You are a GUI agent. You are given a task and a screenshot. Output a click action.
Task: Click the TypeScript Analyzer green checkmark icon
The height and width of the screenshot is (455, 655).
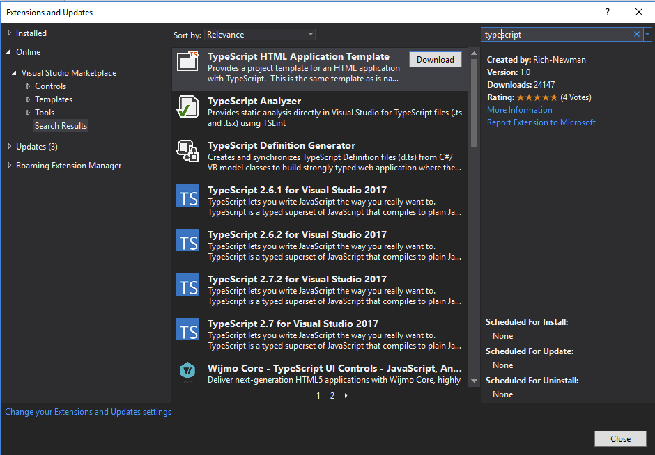pos(189,107)
